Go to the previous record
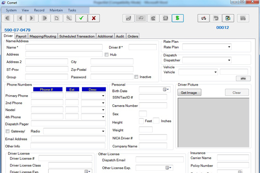The height and width of the screenshot is (173, 260). pyautogui.click(x=20, y=18)
